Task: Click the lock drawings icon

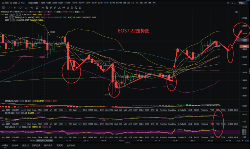Action: tap(68, 8)
